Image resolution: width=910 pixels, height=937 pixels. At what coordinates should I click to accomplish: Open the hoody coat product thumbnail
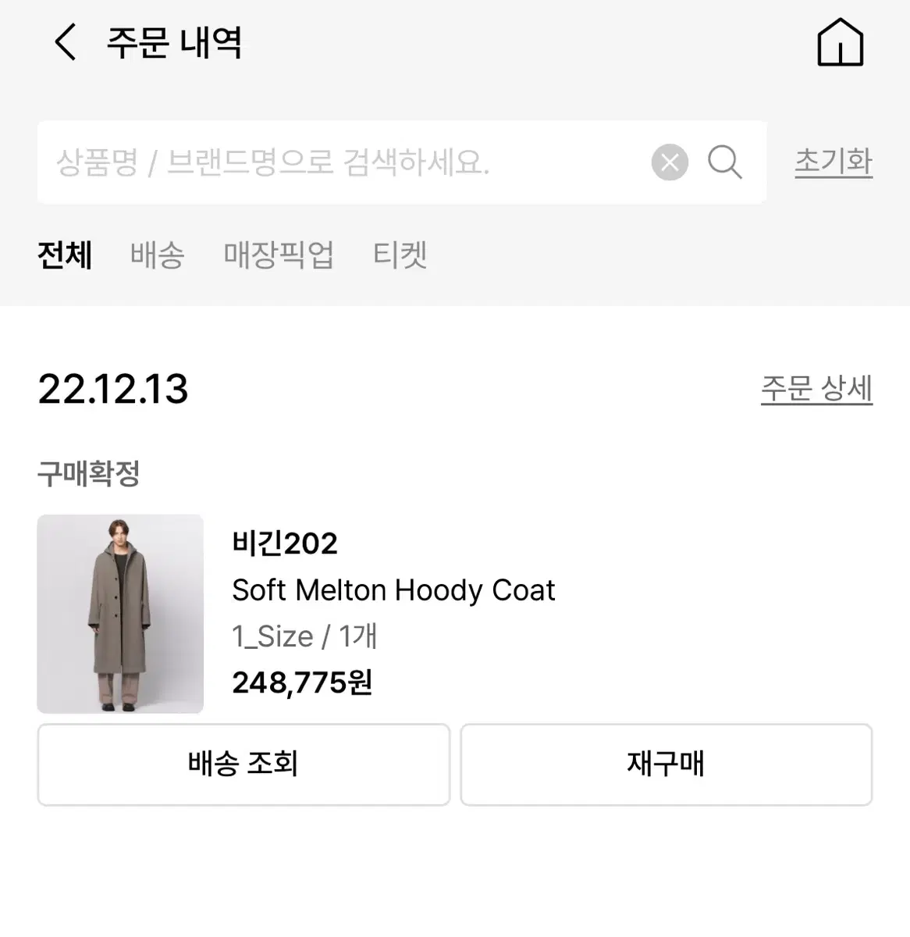120,614
